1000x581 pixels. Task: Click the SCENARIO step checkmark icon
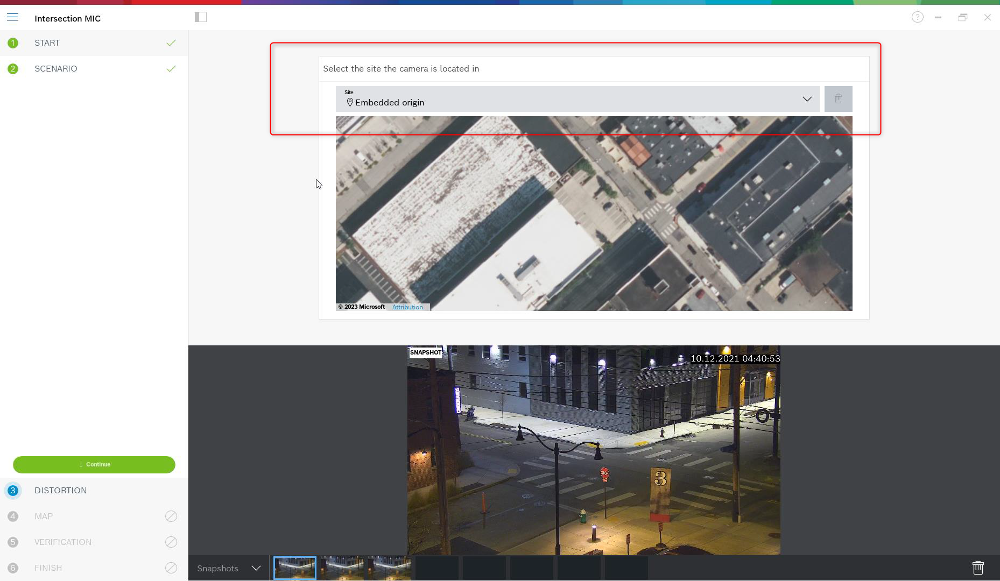[171, 69]
